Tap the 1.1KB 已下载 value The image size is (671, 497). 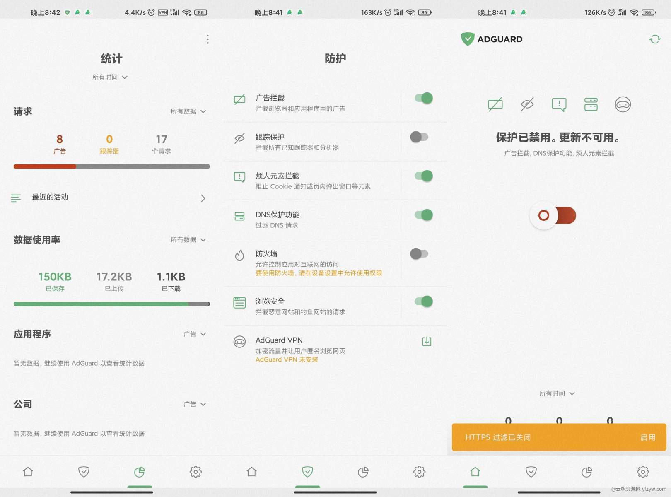tap(171, 281)
